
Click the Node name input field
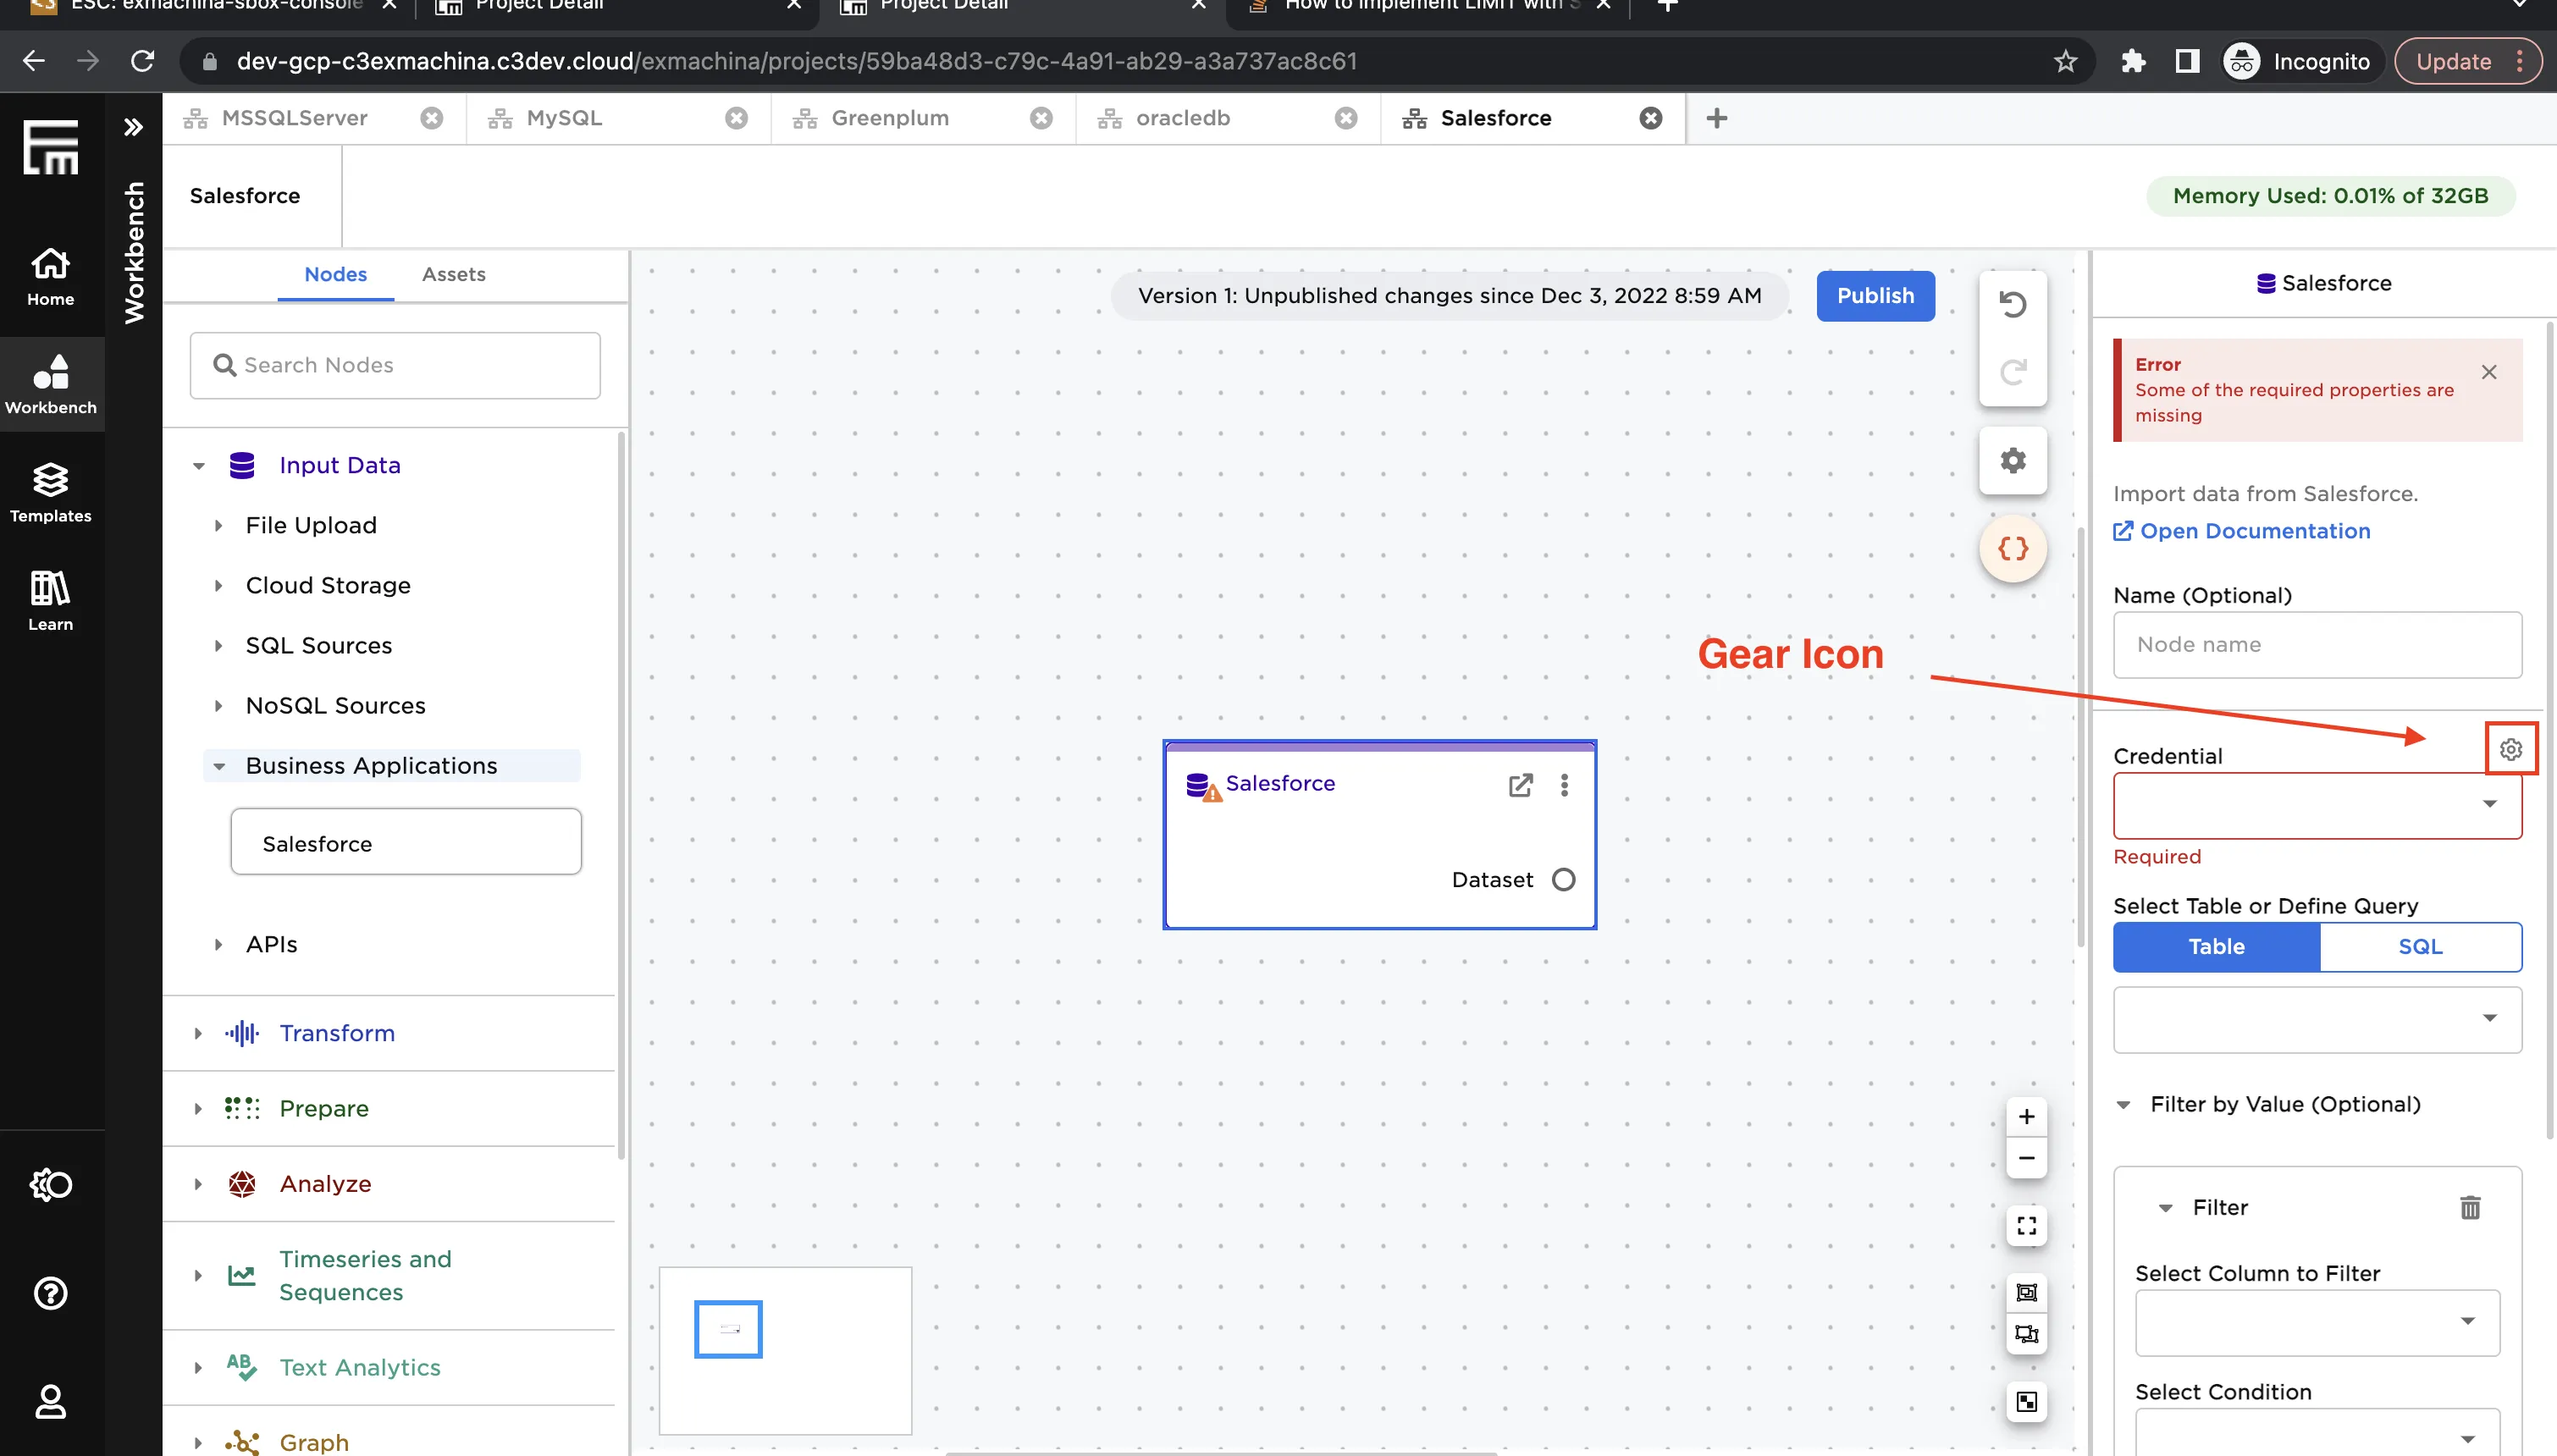2316,645
